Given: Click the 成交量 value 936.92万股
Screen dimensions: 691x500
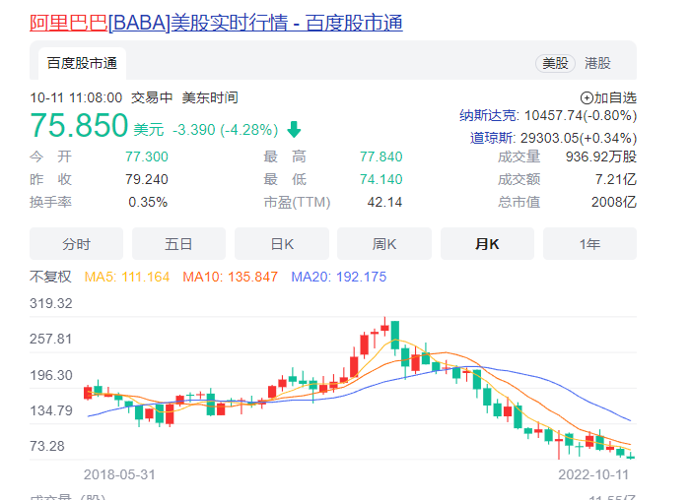Looking at the screenshot, I should pos(601,156).
